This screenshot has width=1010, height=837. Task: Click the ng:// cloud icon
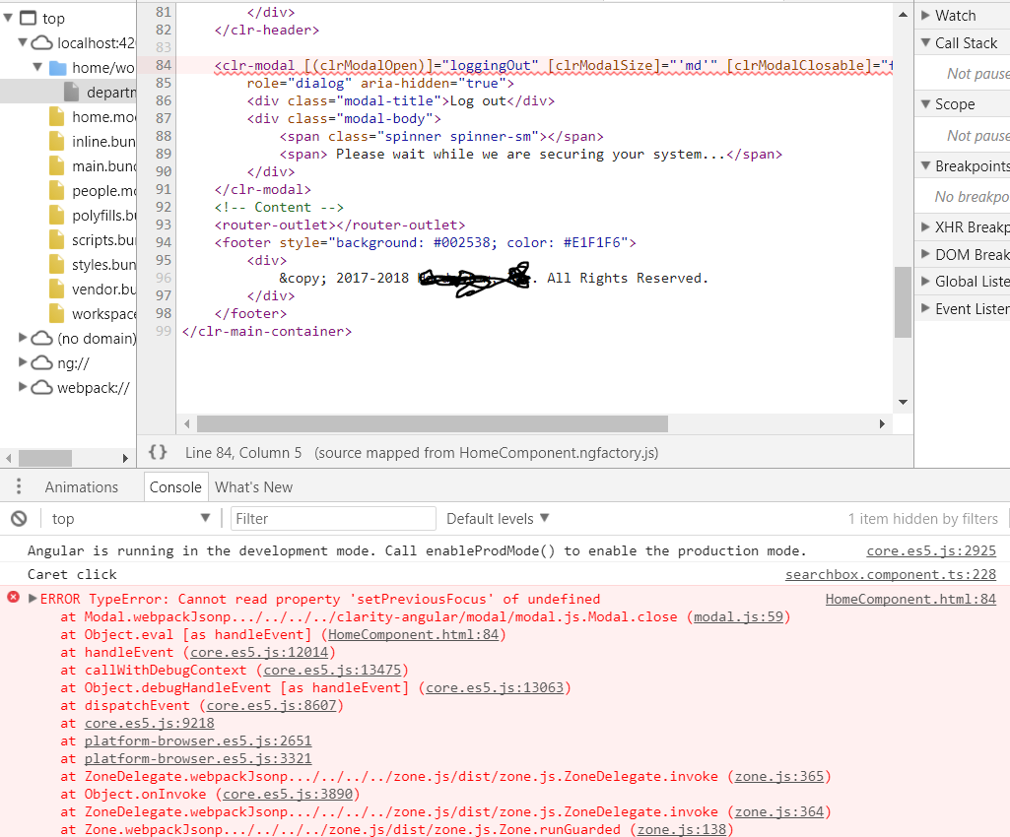click(x=41, y=362)
